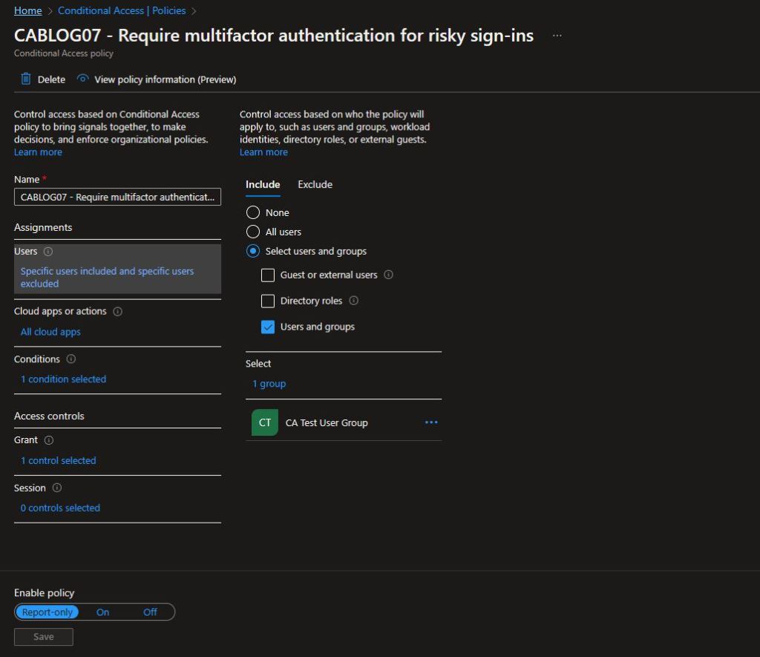Switch to the Exclude tab
This screenshot has width=760, height=657.
click(315, 184)
